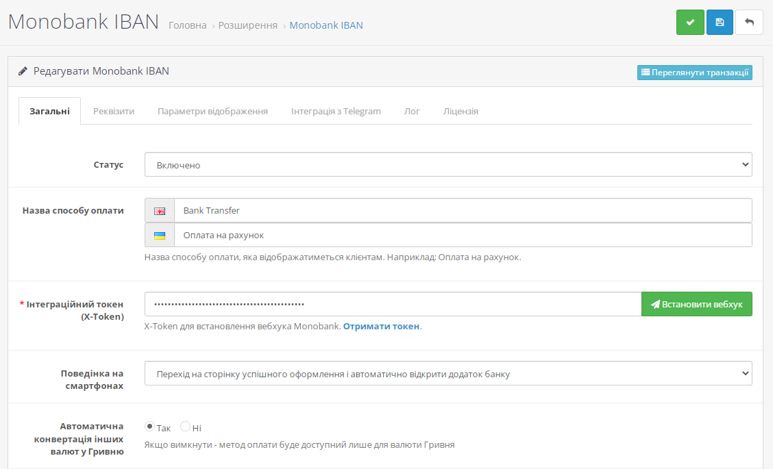Viewport: 773px width, 469px height.
Task: Click the blue floppy disk save button
Action: tap(720, 22)
